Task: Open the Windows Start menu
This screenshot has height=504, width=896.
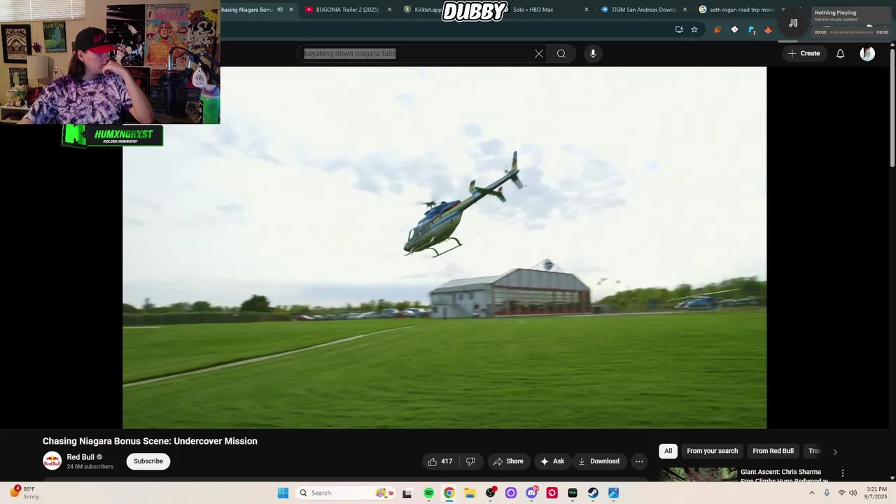Action: click(283, 493)
